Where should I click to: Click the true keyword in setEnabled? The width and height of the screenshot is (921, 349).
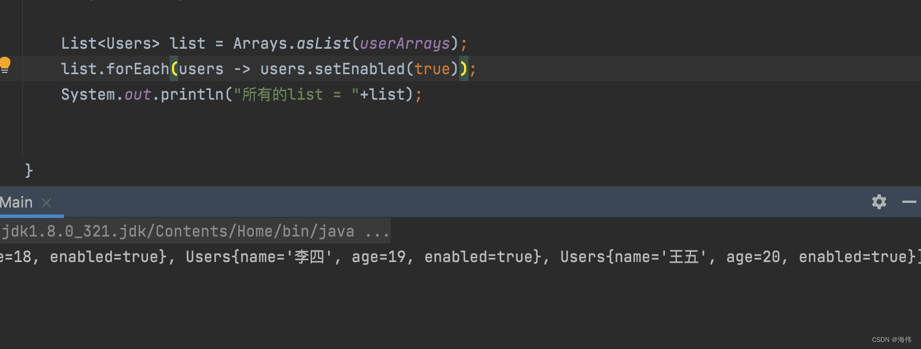click(x=432, y=69)
